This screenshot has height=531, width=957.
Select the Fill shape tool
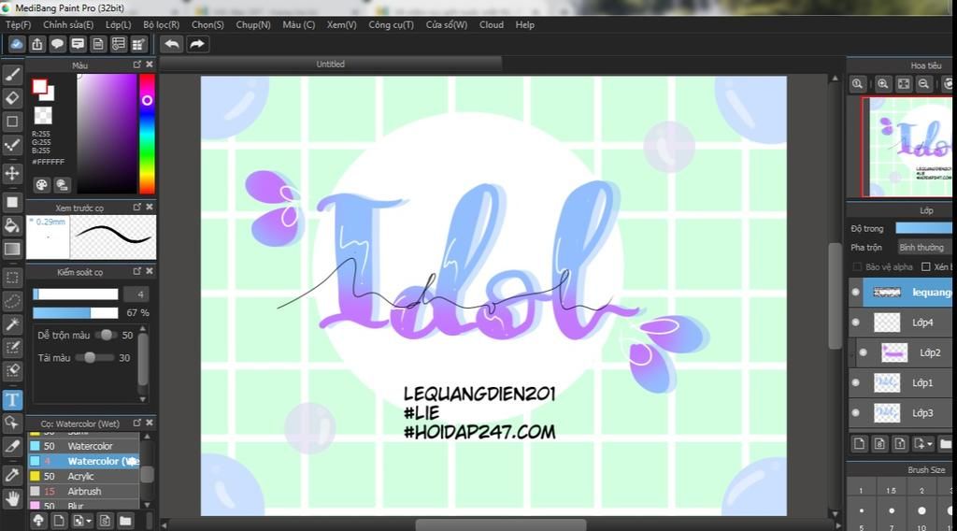[12, 202]
